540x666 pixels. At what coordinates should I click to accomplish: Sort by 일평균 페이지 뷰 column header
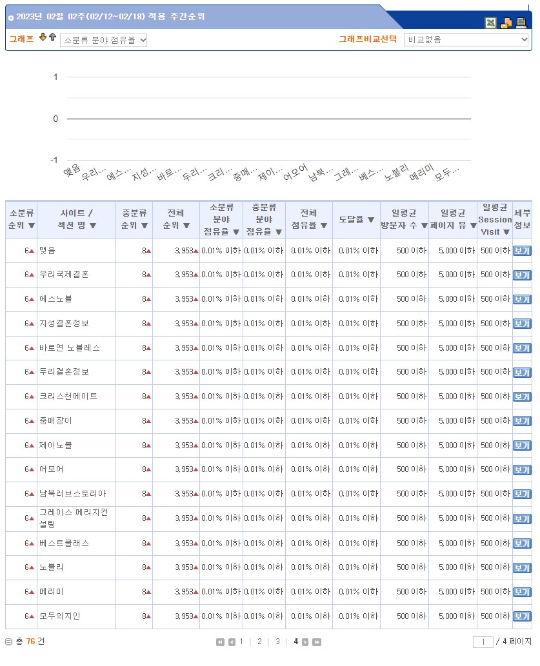[x=452, y=219]
